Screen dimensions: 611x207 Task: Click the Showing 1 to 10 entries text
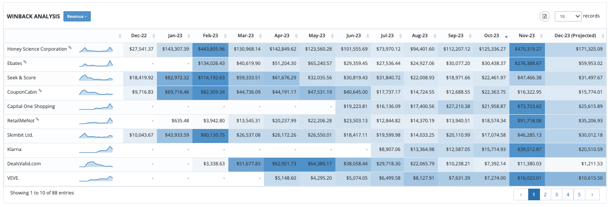pyautogui.click(x=42, y=193)
